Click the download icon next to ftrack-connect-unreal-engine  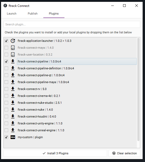[13, 130]
